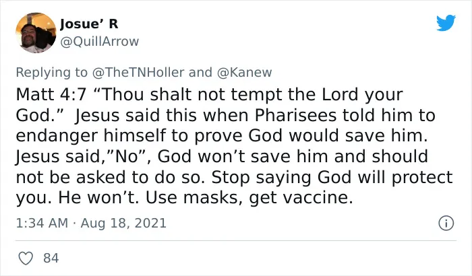Click the "He won't." sentence
Viewport: 472px width, 276px height.
[x=98, y=198]
